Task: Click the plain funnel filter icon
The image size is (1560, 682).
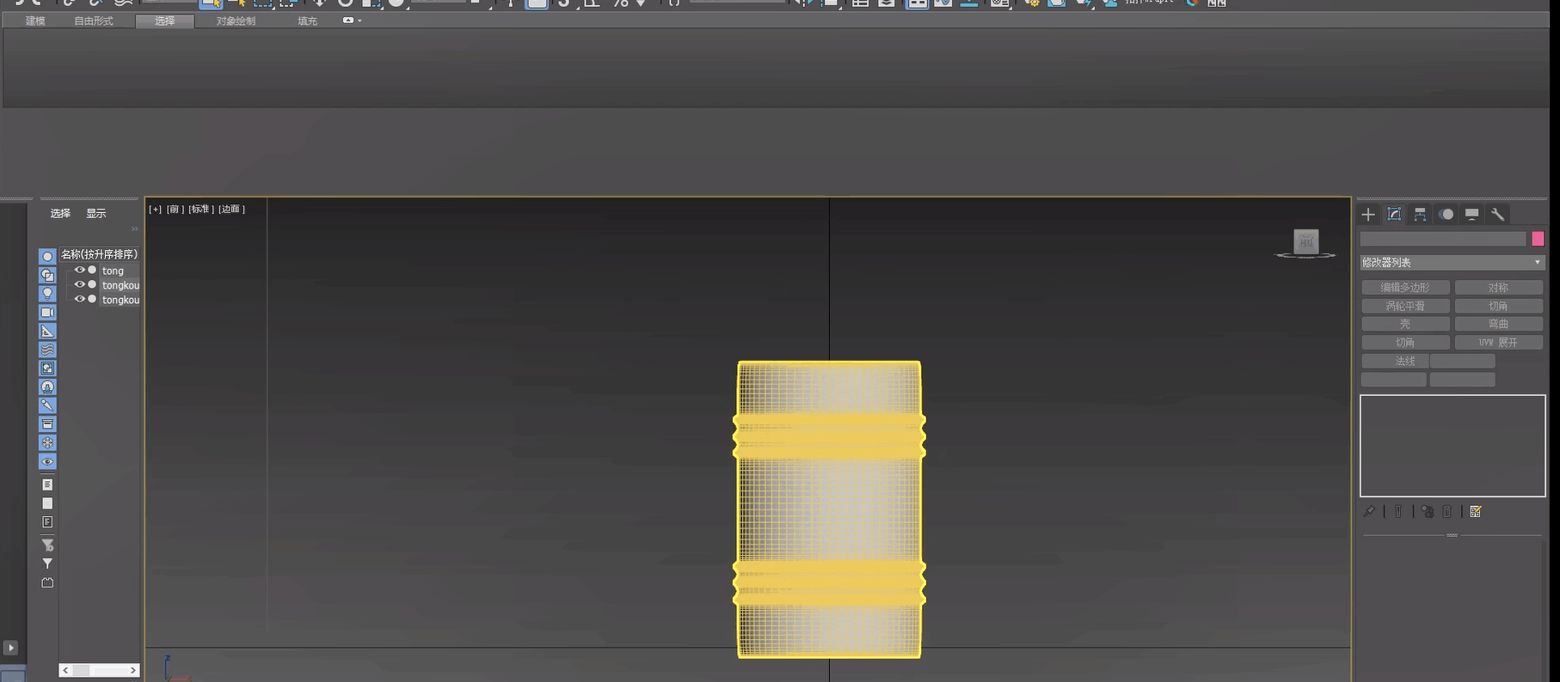Action: tap(47, 564)
